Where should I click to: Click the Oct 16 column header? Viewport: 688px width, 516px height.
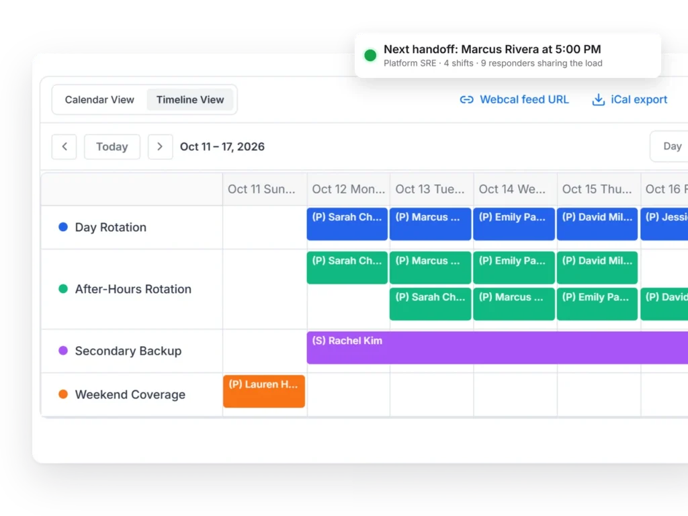point(664,189)
